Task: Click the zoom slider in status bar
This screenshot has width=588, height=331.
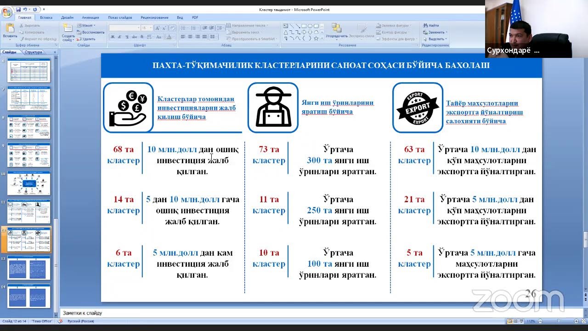Action: coord(559,321)
